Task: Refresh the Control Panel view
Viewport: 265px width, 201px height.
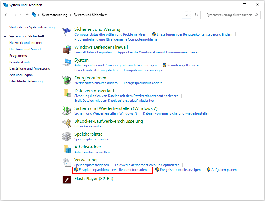Action: (196, 15)
